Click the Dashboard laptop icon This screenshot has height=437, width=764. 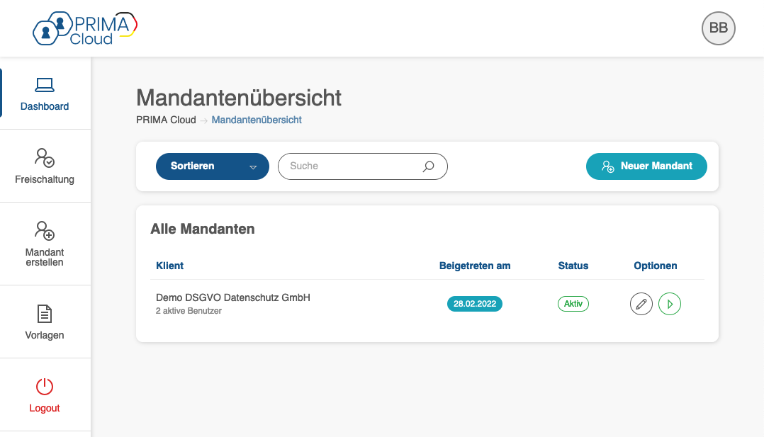pyautogui.click(x=45, y=85)
